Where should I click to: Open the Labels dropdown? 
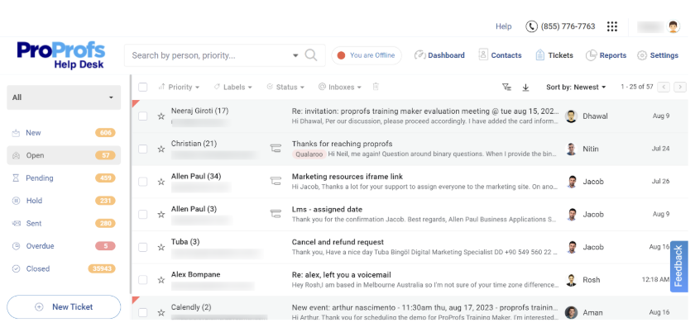coord(233,88)
